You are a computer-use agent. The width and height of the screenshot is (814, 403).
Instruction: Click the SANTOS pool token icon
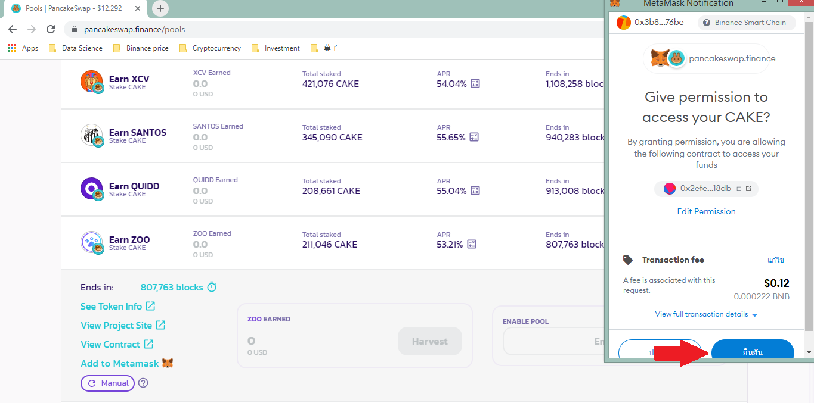(x=92, y=136)
